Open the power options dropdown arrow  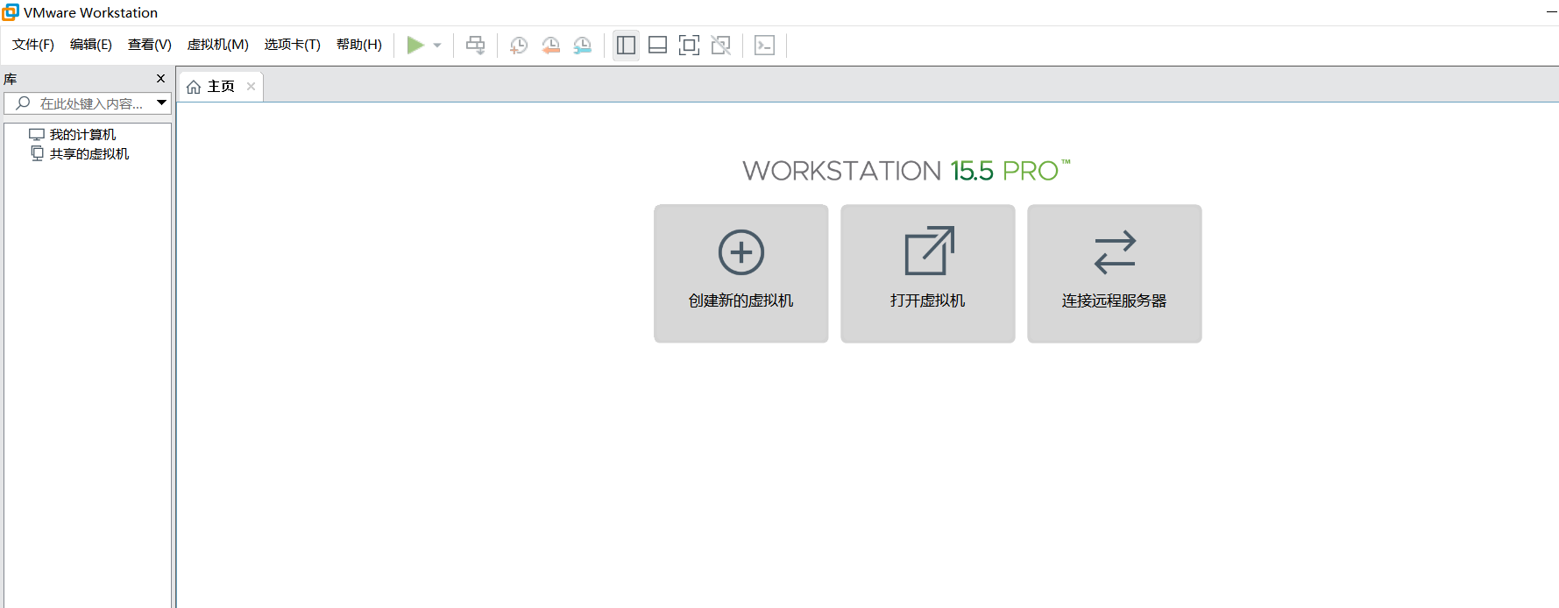tap(437, 46)
